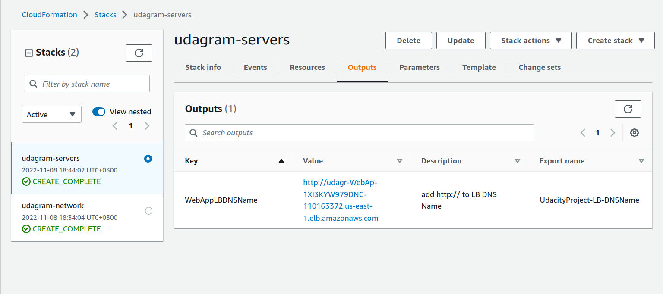
Task: Open the Create stack dropdown
Action: (x=616, y=41)
